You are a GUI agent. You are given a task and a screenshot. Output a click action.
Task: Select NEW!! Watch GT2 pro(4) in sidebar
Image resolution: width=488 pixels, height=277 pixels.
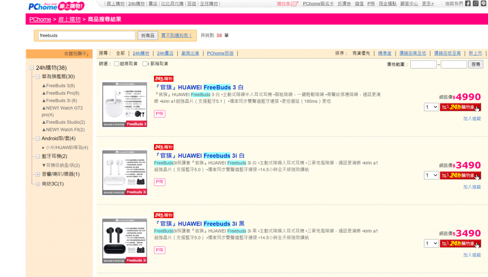(x=62, y=111)
